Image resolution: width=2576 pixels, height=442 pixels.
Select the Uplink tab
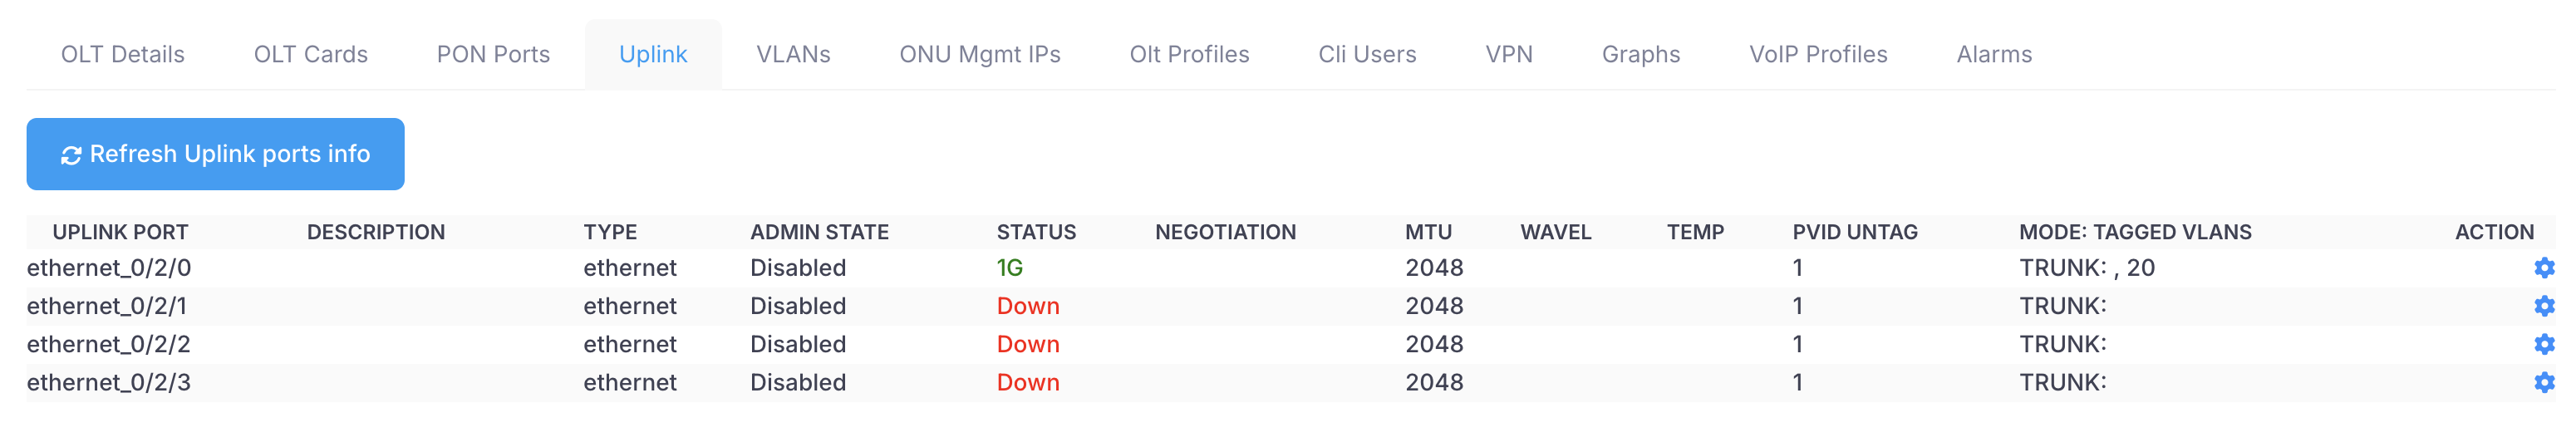[653, 54]
